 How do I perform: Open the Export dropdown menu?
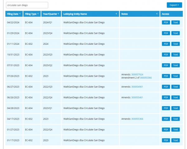click(x=174, y=5)
